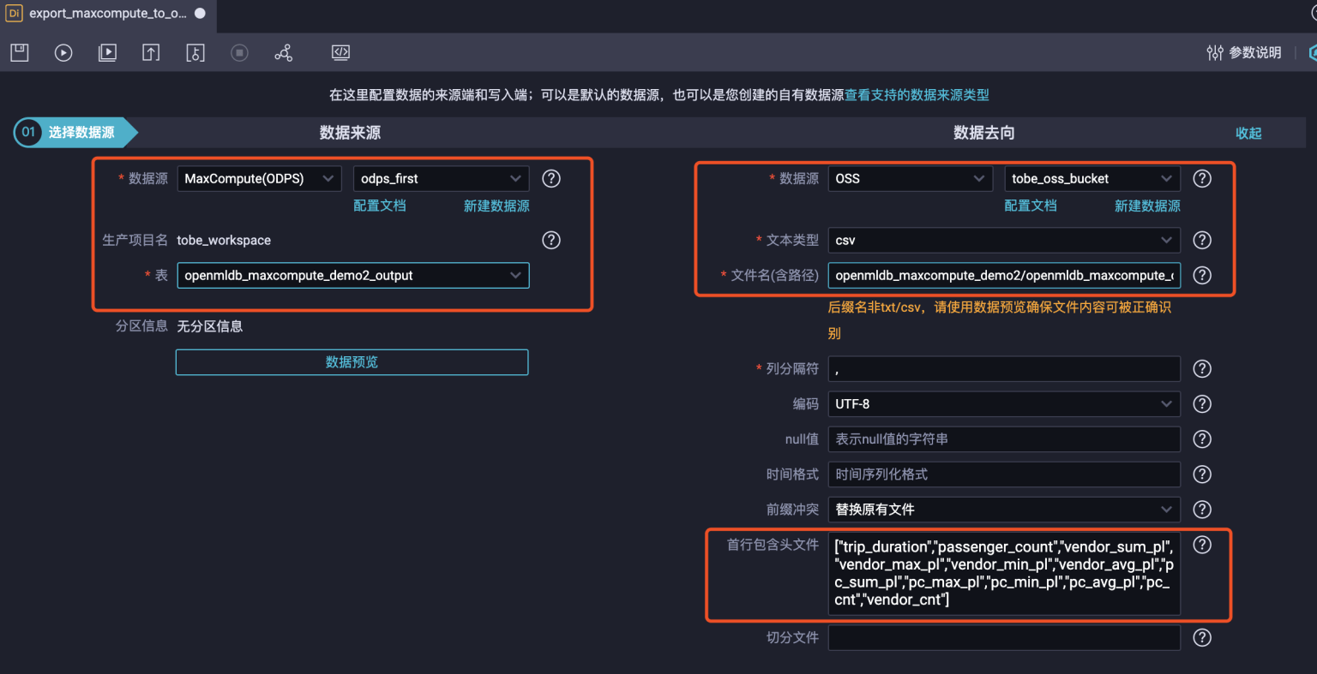Click help icon beside 文本类型 csv
1317x674 pixels.
click(1203, 240)
